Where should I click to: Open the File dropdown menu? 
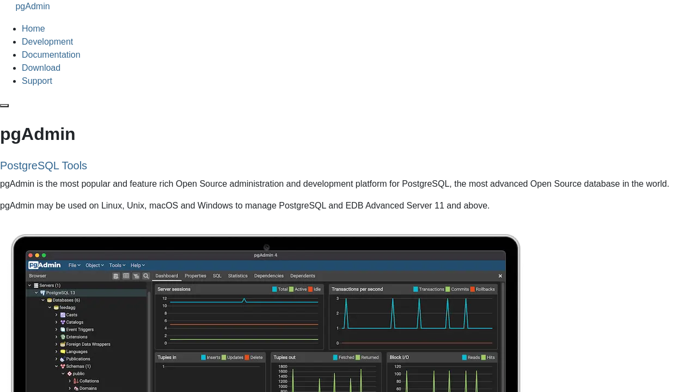click(x=74, y=266)
